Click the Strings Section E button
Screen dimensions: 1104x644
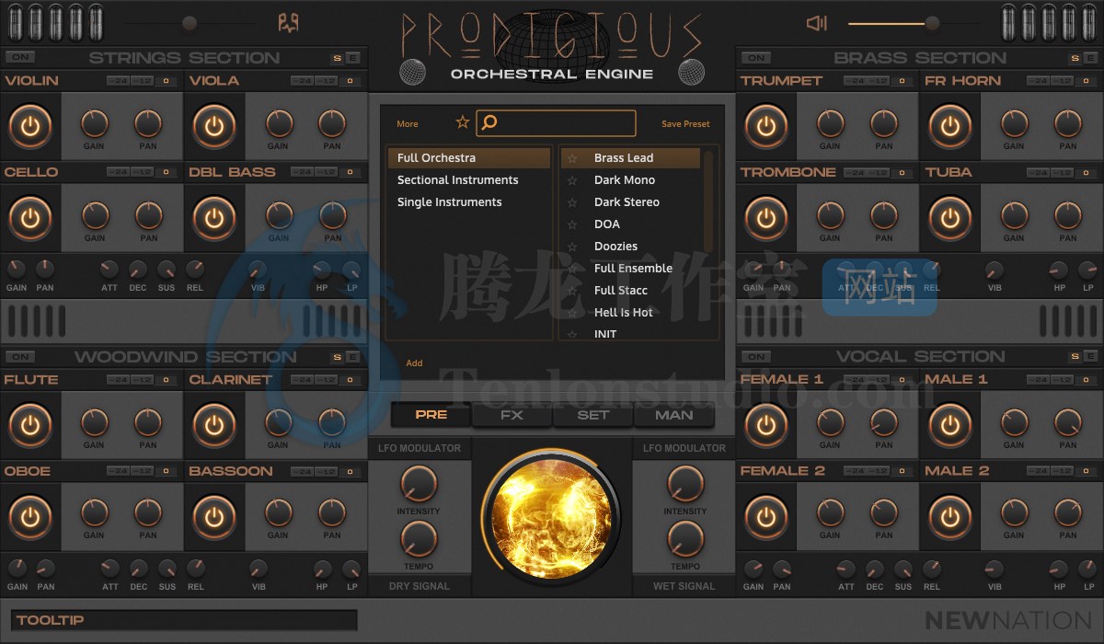(352, 58)
